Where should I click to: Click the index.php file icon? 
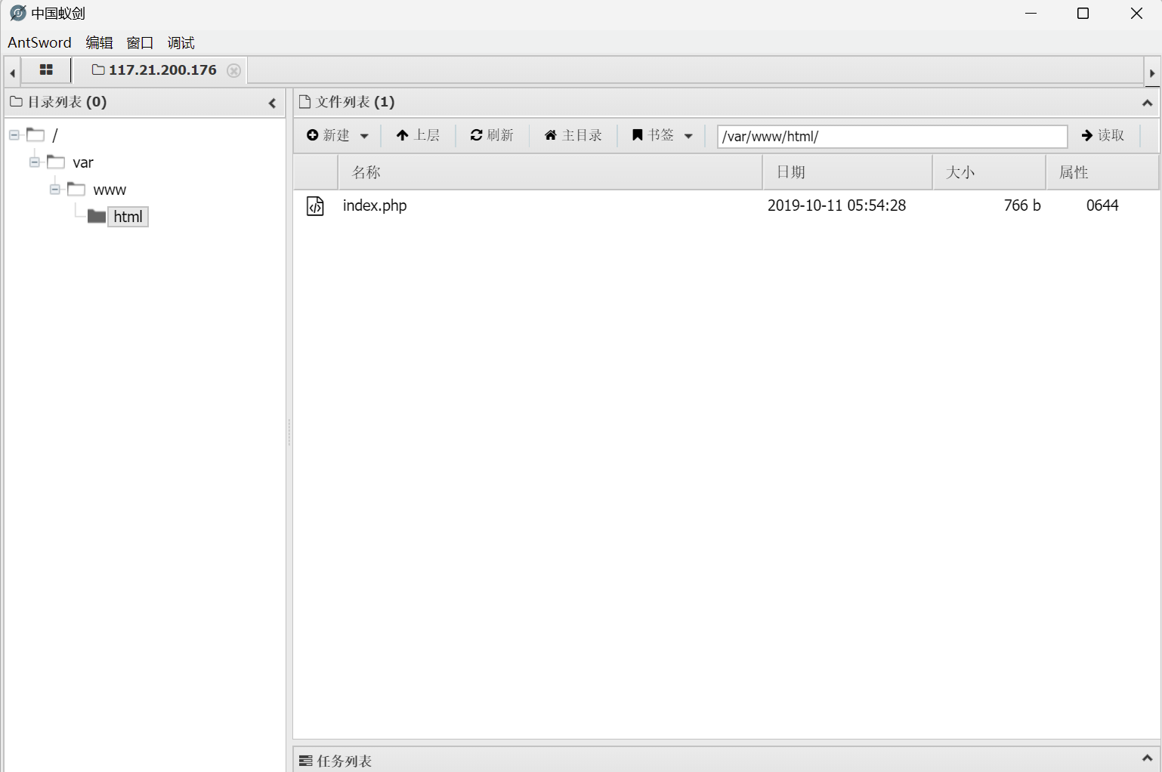click(x=315, y=205)
